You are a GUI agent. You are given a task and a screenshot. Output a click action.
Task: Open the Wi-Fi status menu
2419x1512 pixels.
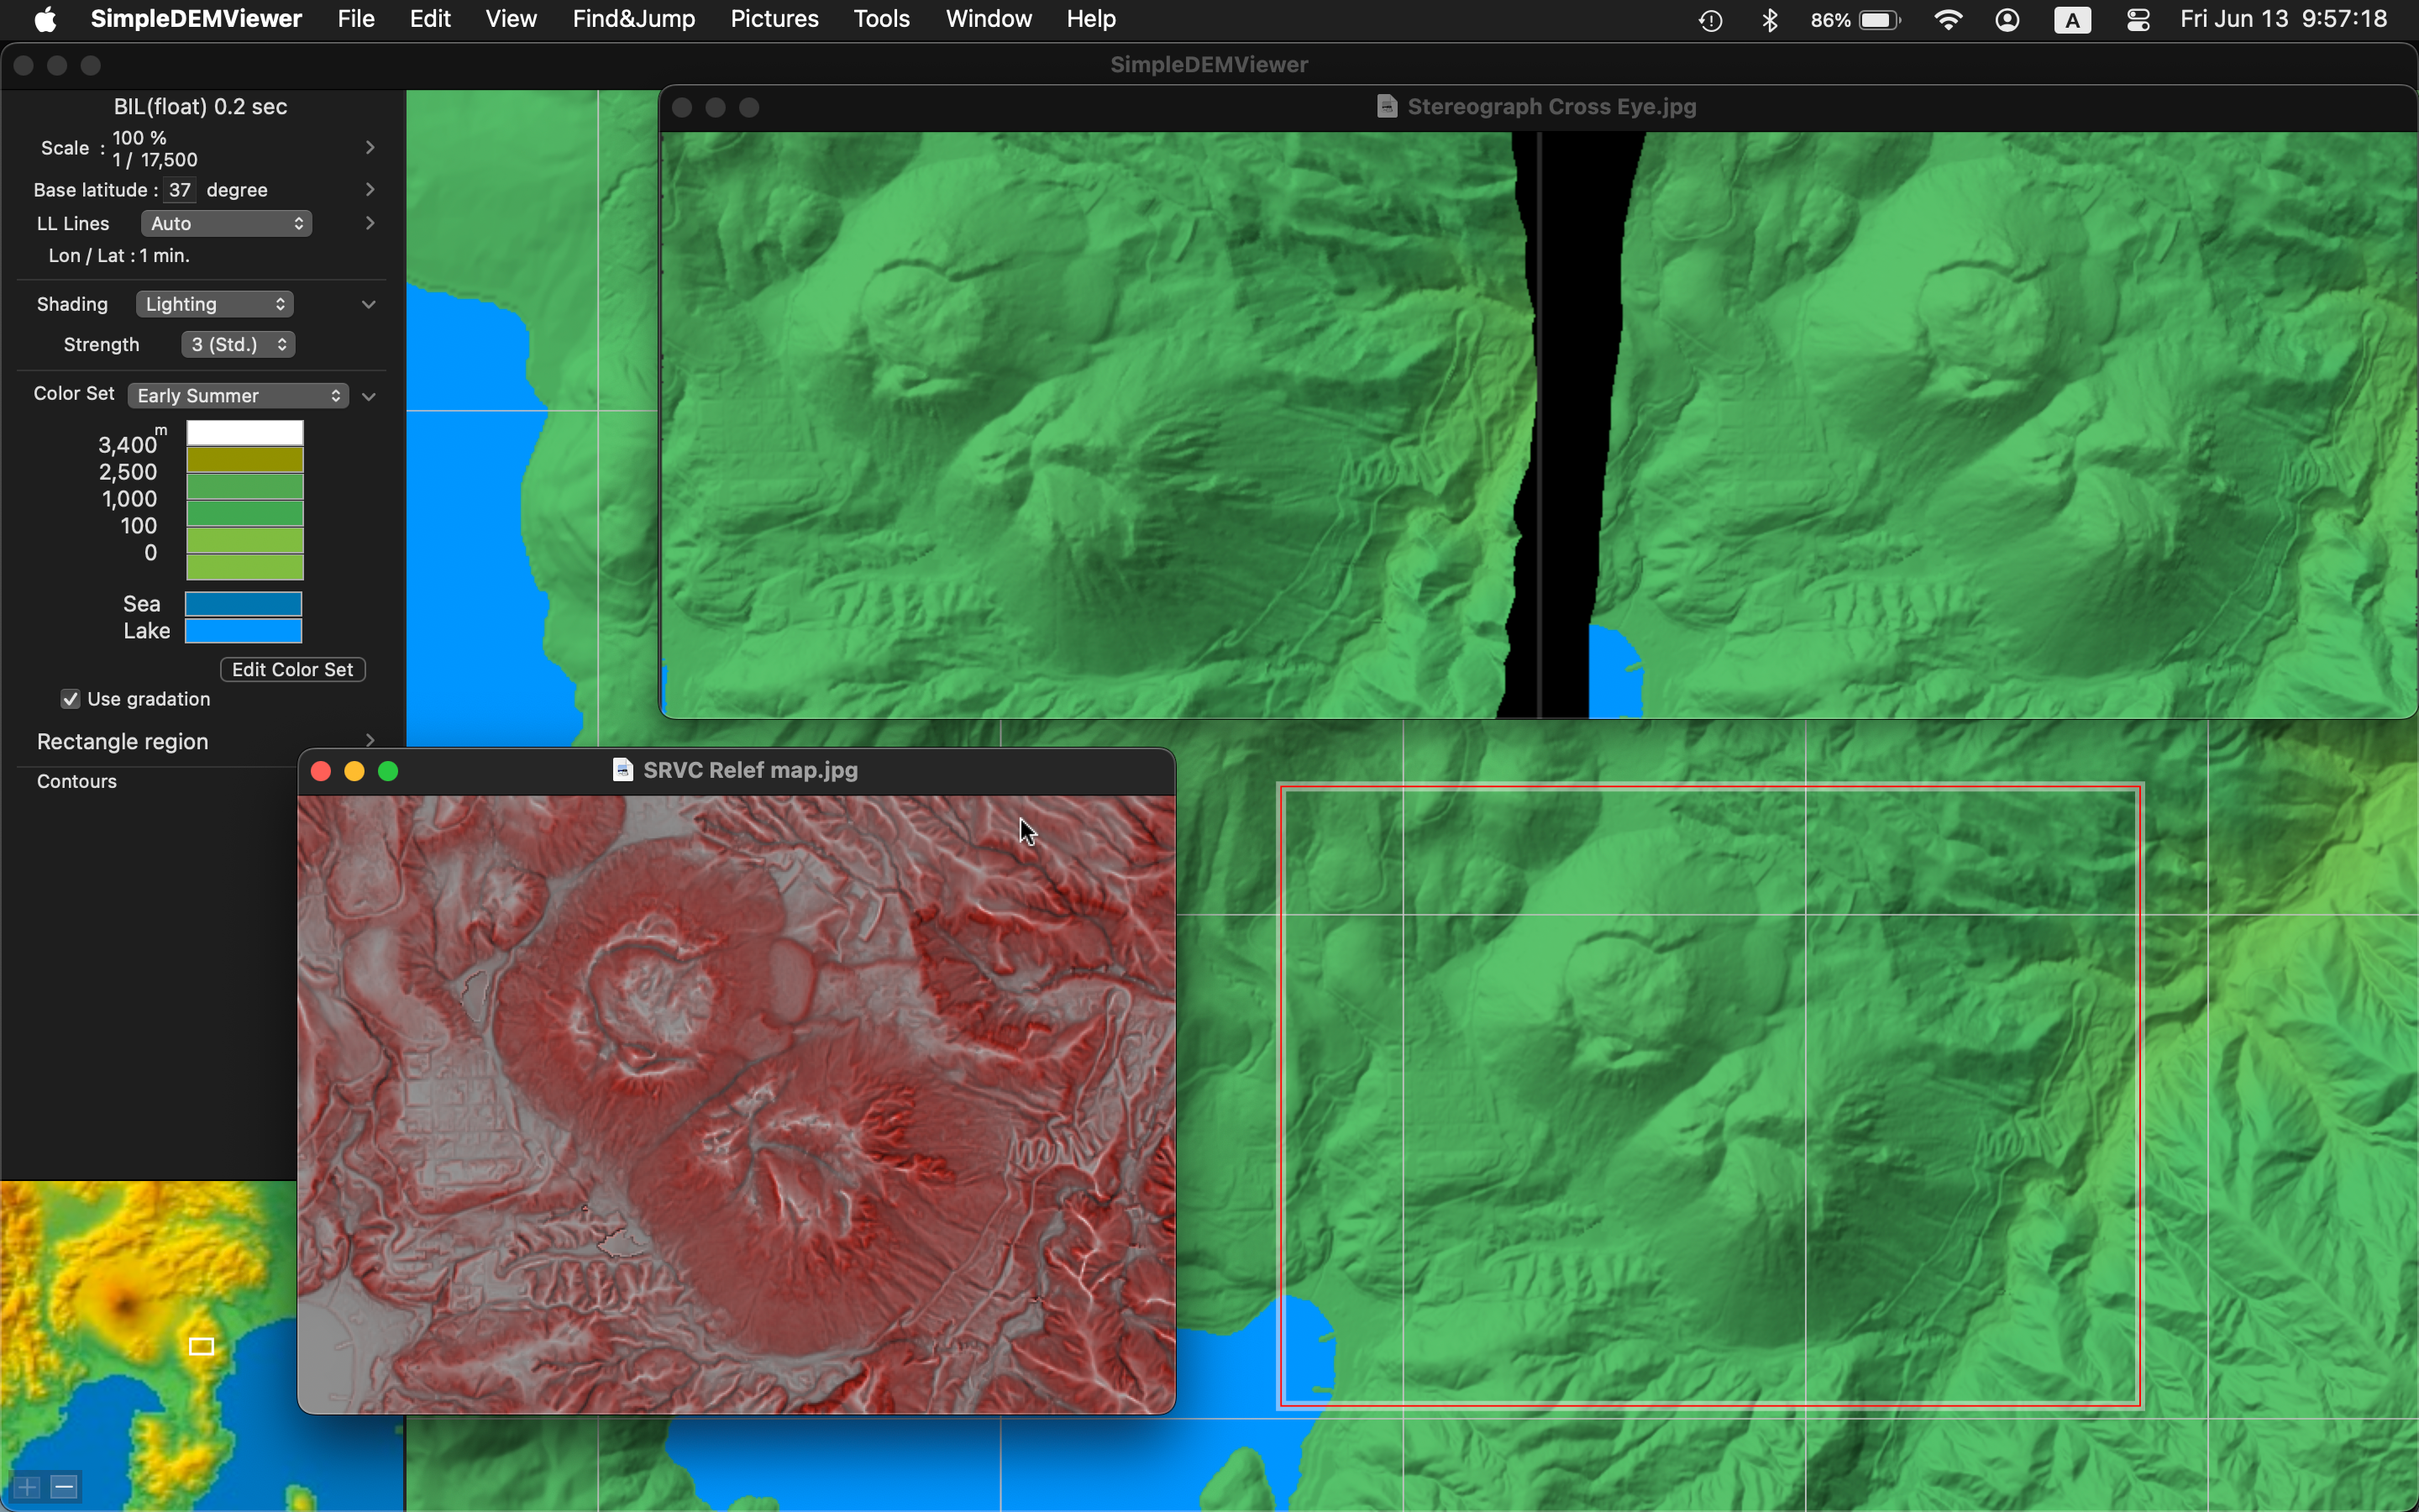pyautogui.click(x=1947, y=20)
